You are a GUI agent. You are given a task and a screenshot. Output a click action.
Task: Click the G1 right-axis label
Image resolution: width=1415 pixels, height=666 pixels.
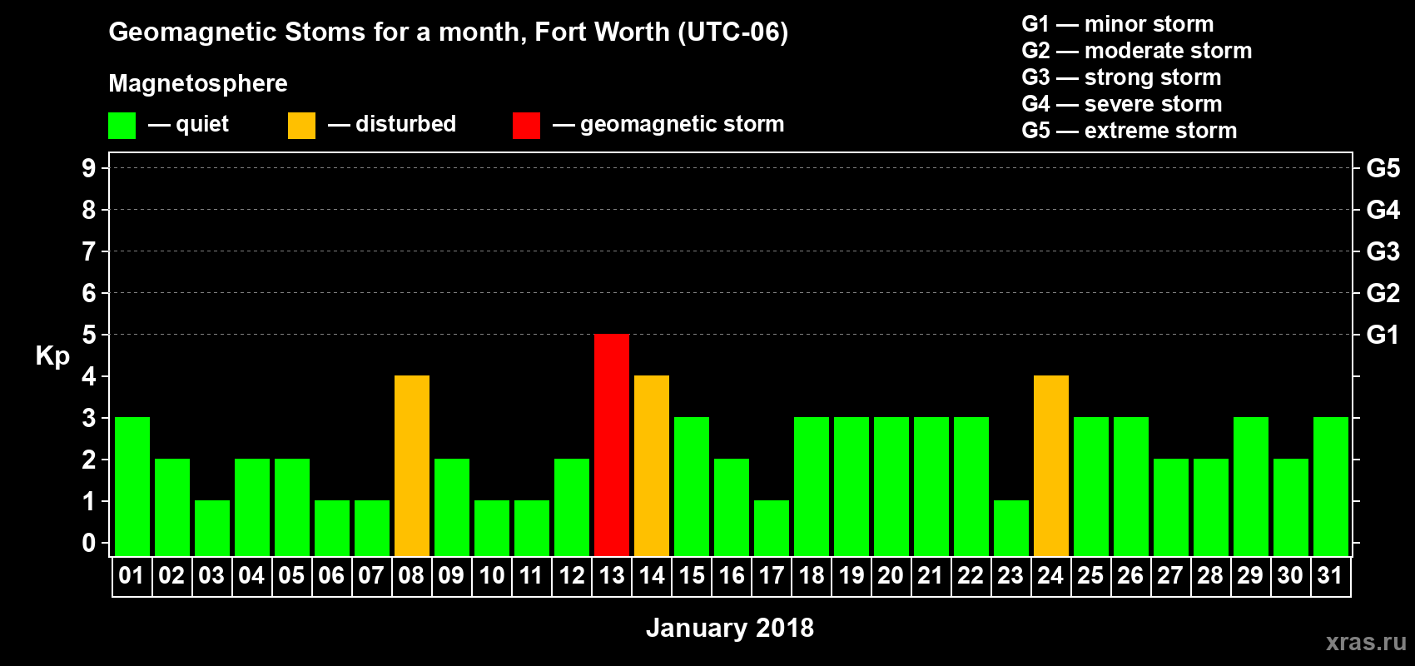click(x=1383, y=335)
